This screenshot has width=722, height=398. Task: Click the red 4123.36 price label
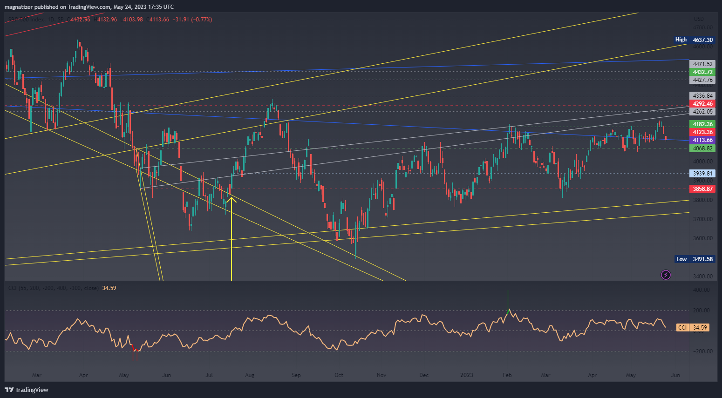click(x=702, y=132)
